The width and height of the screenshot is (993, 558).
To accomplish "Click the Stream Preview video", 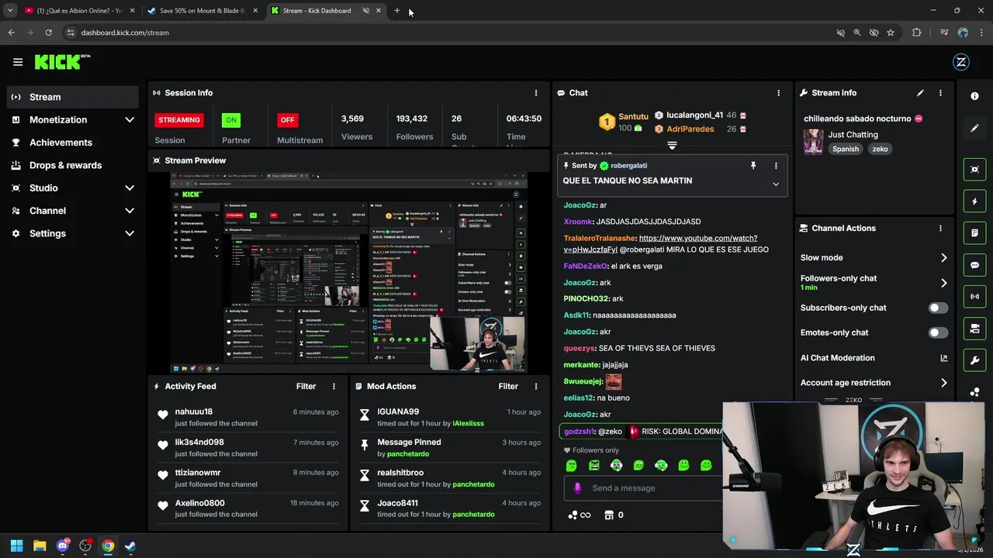I will [x=348, y=273].
